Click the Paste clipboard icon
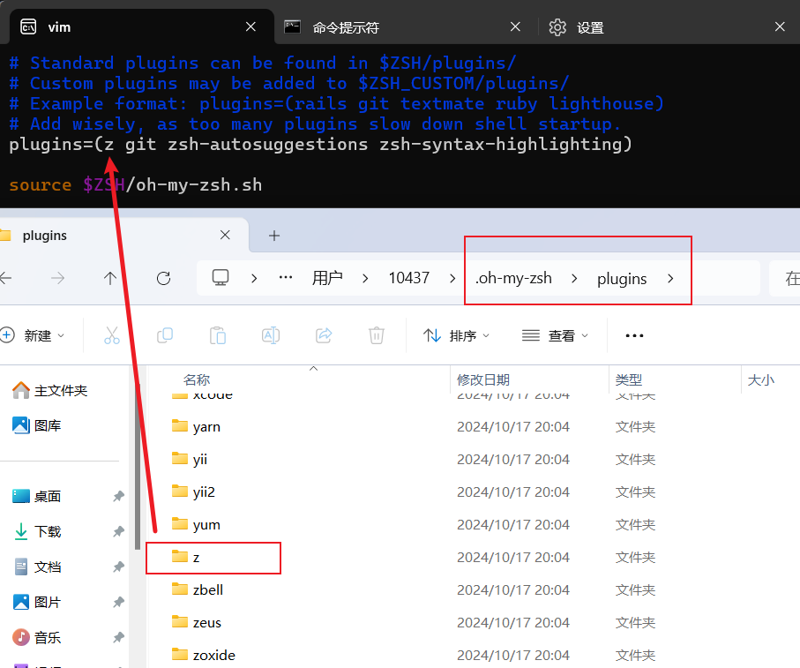800x668 pixels. click(x=218, y=335)
